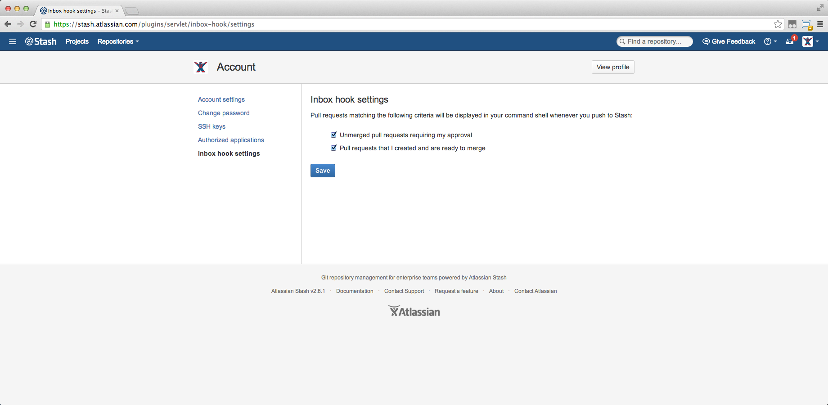Close the Inbox hook settings tab
The image size is (828, 405).
coord(117,11)
